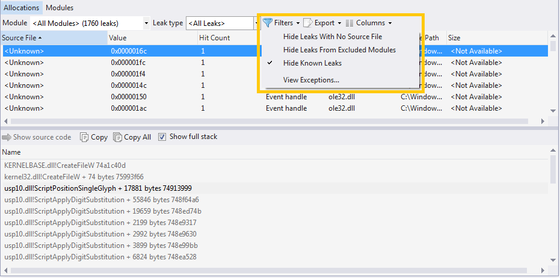Switch to the Modules tab

point(60,8)
